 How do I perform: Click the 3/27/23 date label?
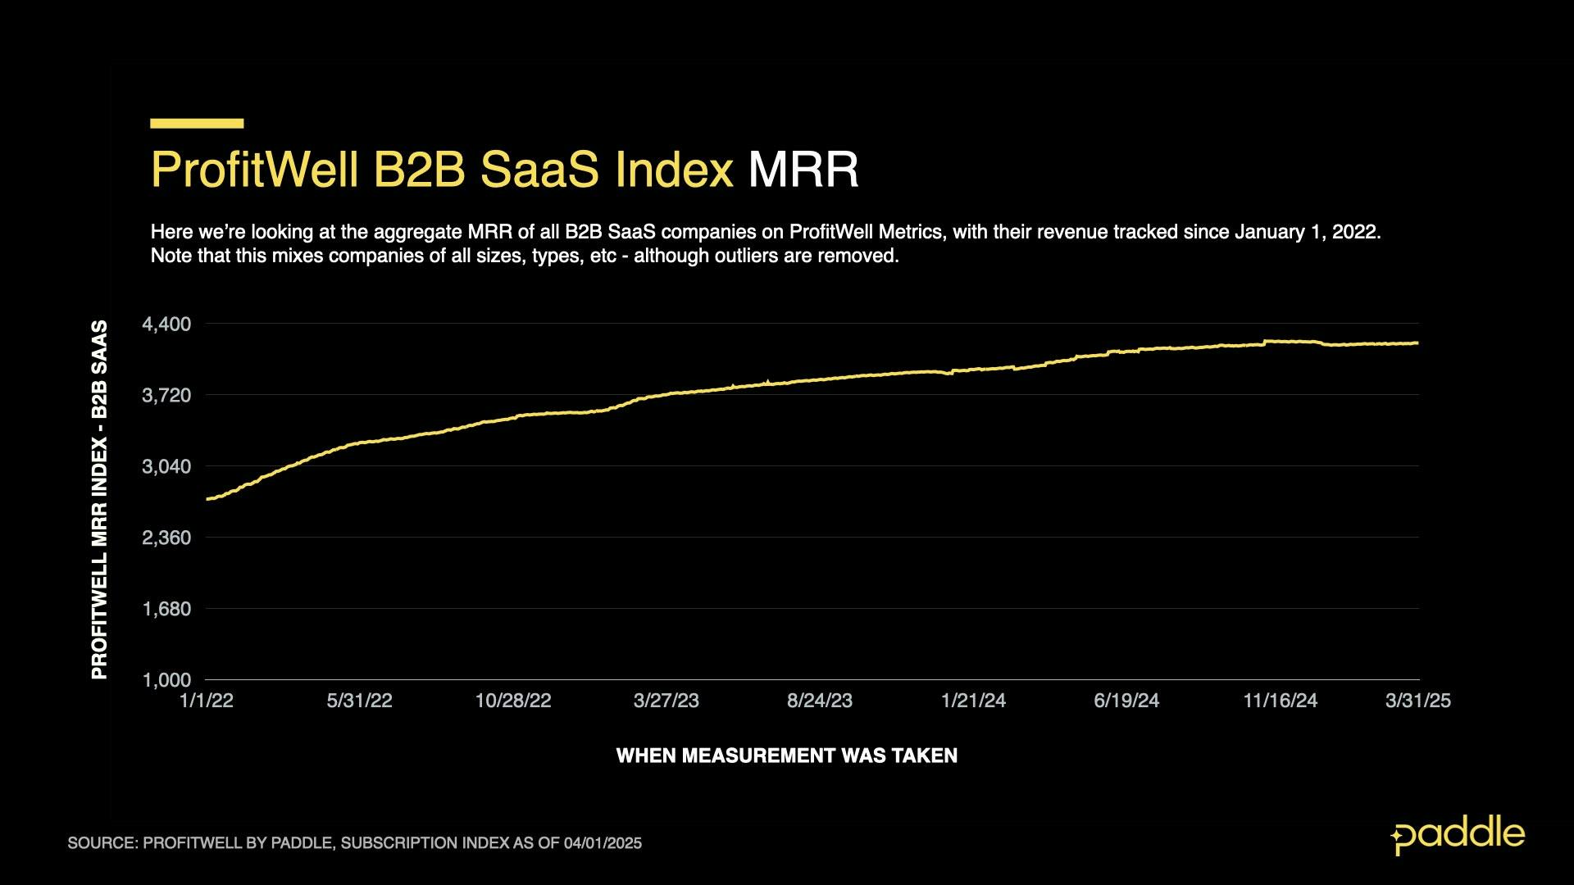pyautogui.click(x=666, y=701)
